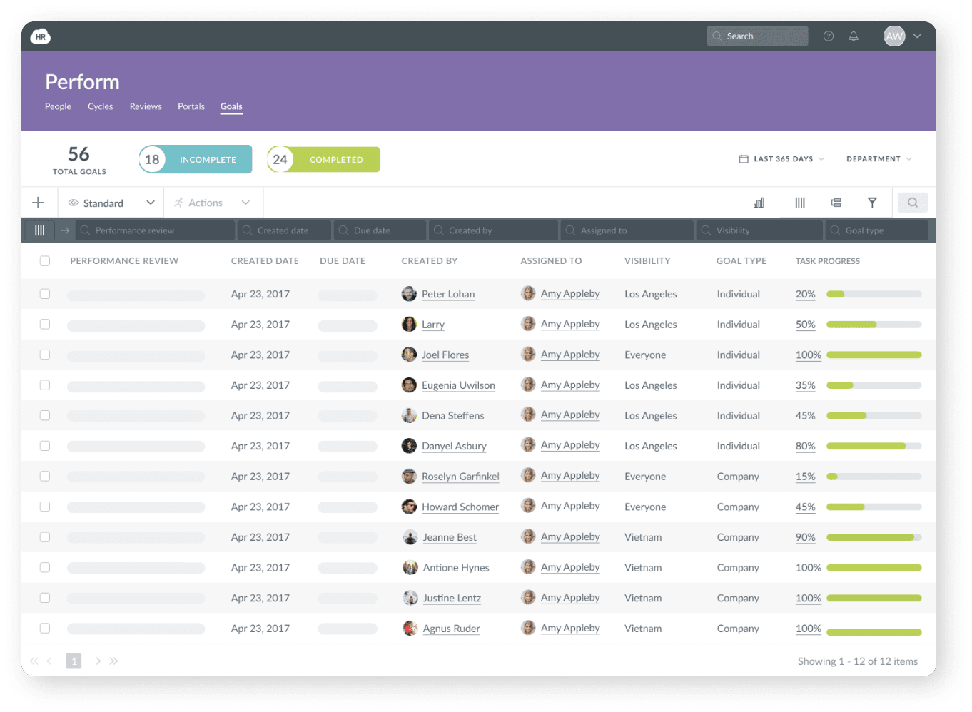
Task: Open the filter icon on the toolbar
Action: click(x=872, y=203)
